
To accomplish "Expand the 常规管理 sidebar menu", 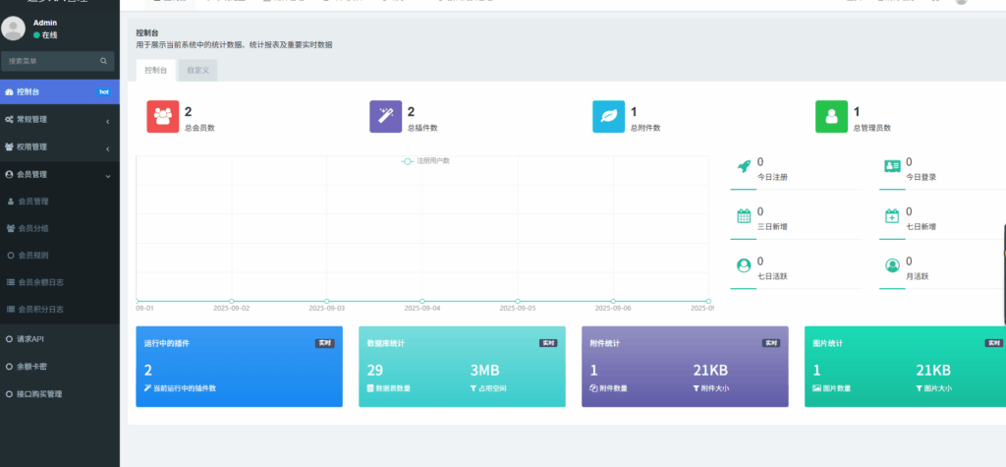I will click(59, 120).
